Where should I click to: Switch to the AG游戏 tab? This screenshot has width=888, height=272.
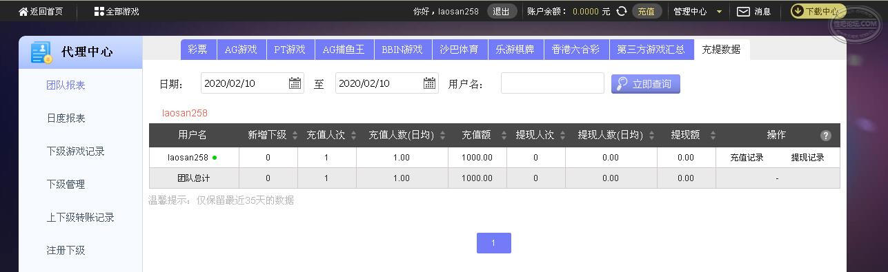[241, 50]
